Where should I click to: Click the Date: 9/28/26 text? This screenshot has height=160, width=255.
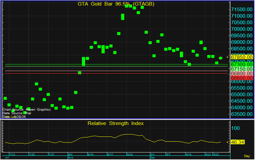coord(14,117)
